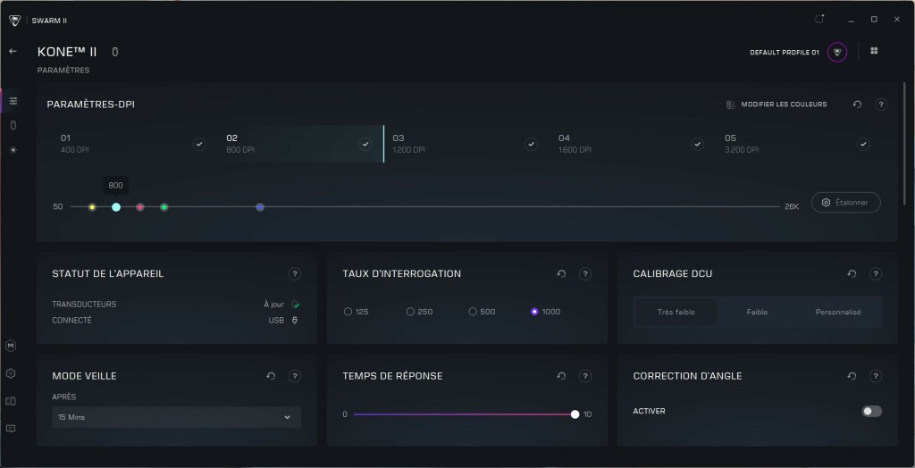Open help for Temps de réponse
Image resolution: width=915 pixels, height=468 pixels.
tap(585, 376)
